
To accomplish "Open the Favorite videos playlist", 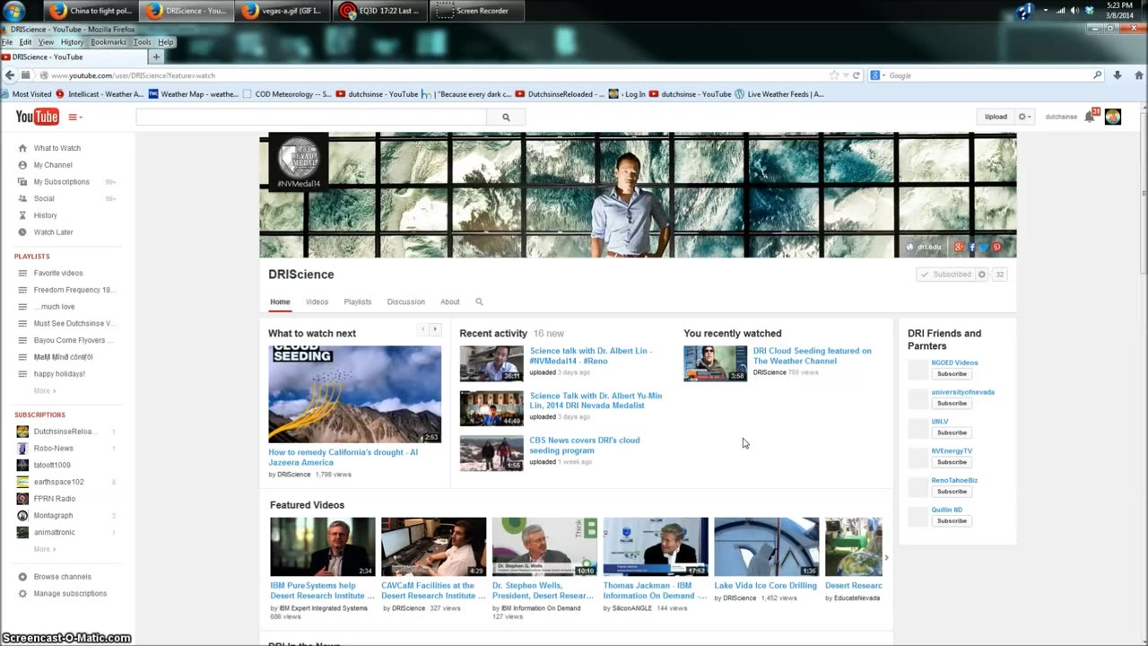I will (x=58, y=273).
